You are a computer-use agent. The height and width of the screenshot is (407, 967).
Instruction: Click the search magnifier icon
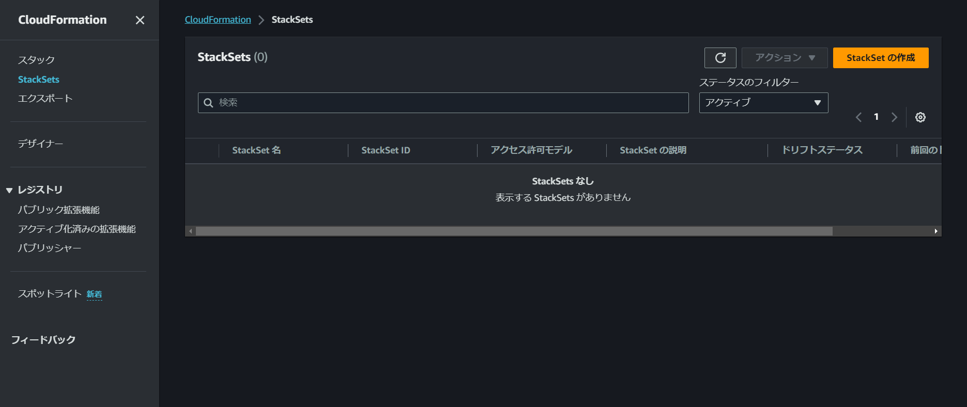208,103
